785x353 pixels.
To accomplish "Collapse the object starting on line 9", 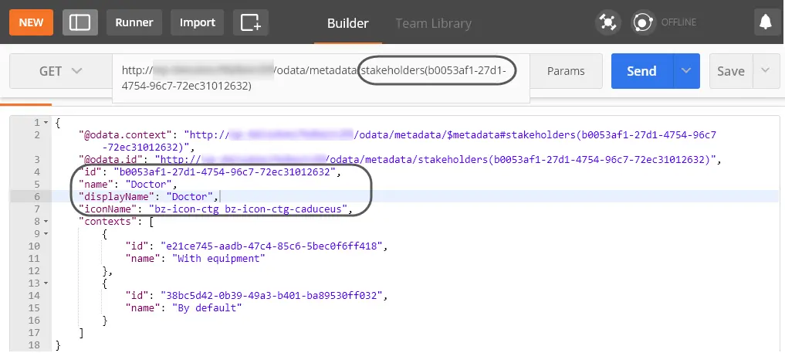I will 46,234.
